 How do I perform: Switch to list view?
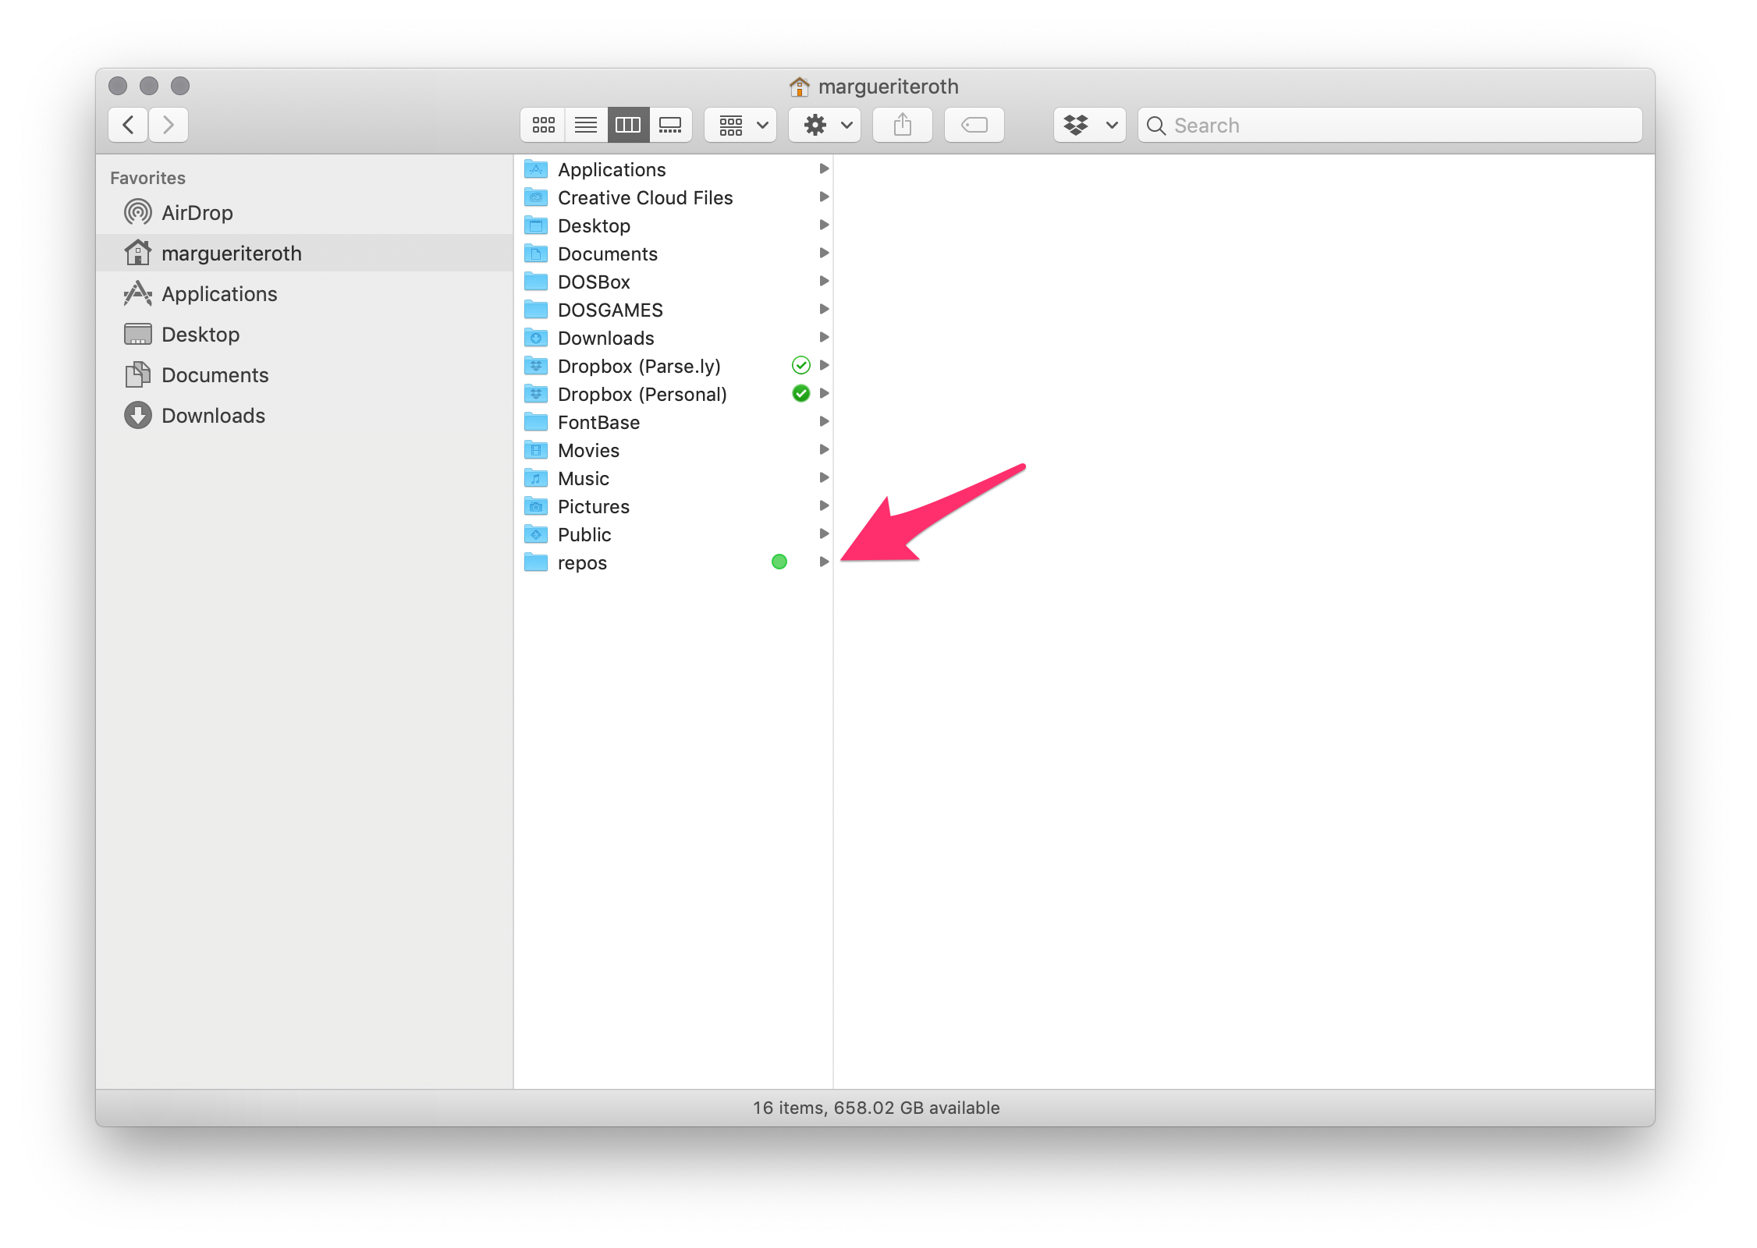click(x=585, y=125)
